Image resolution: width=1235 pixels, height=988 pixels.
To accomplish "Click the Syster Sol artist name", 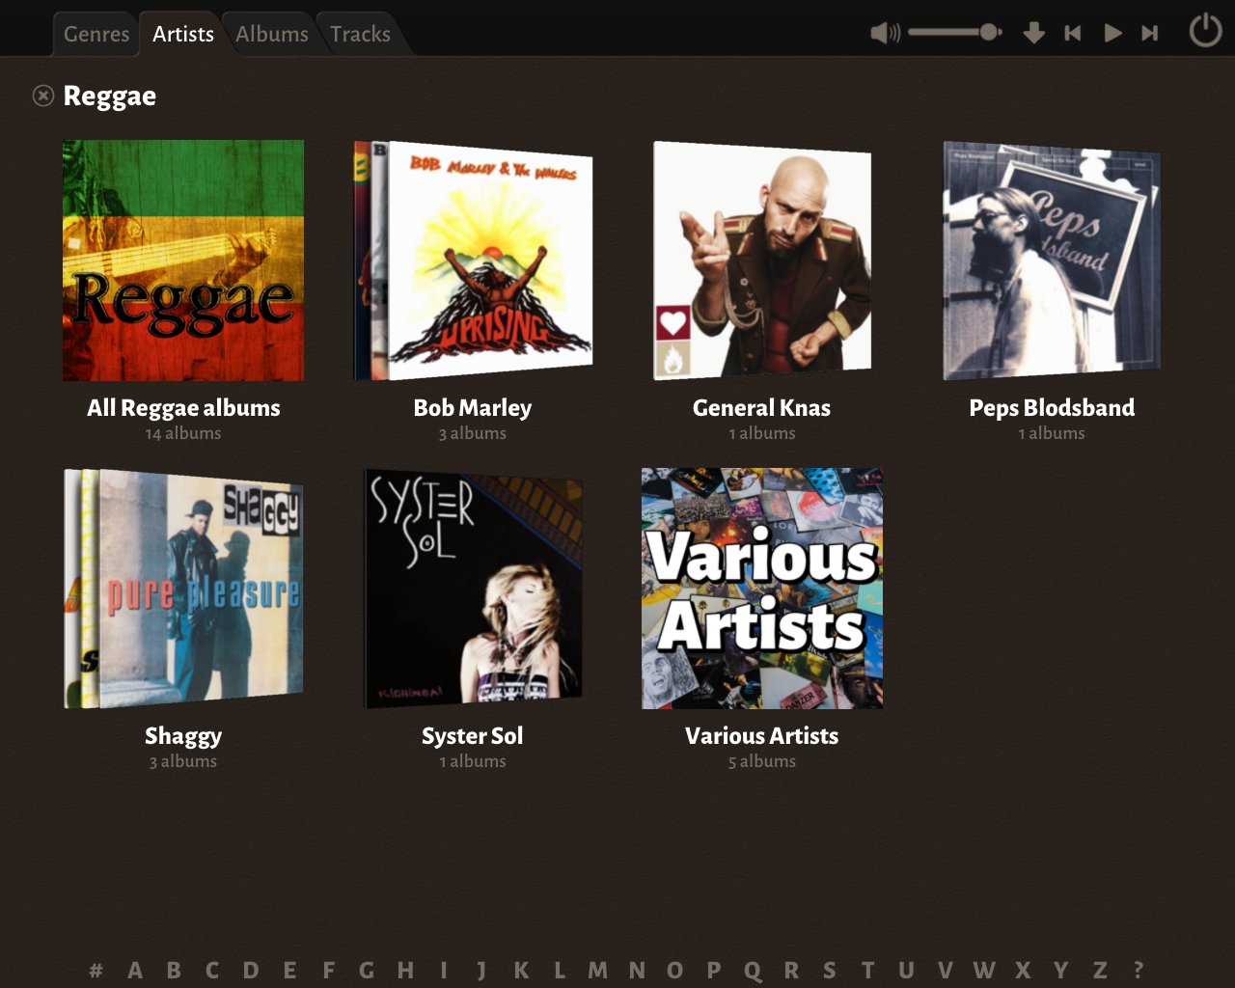I will click(x=473, y=736).
